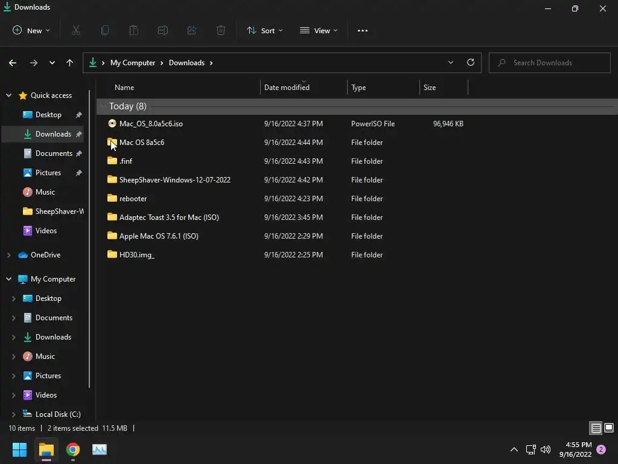Open SheepShaver-W folder in Quick access
The height and width of the screenshot is (464, 618).
point(60,211)
